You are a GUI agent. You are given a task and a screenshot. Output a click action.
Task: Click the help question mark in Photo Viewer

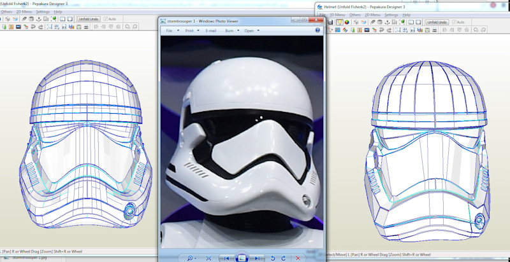click(317, 31)
